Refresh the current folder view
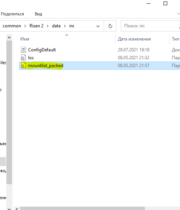Image resolution: width=180 pixels, height=210 pixels. click(x=110, y=26)
